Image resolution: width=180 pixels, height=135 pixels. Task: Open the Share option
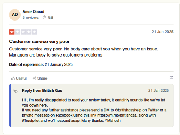(40, 78)
